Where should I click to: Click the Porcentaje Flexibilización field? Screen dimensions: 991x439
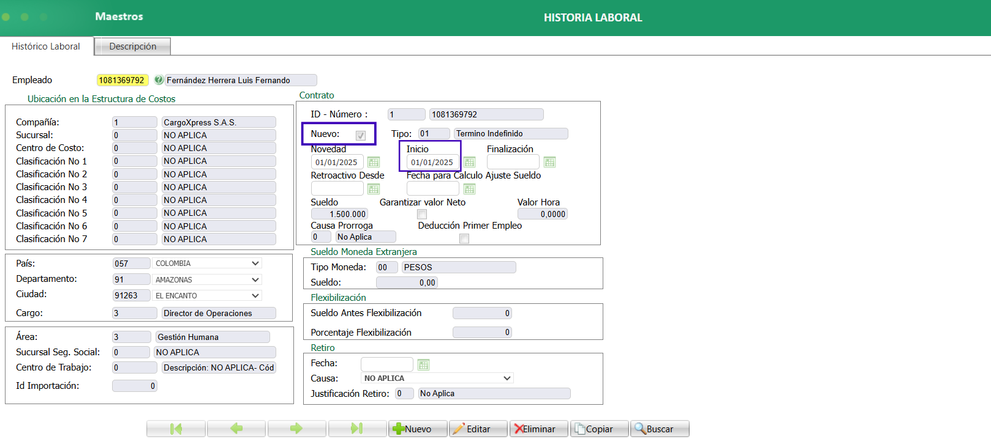coord(482,332)
